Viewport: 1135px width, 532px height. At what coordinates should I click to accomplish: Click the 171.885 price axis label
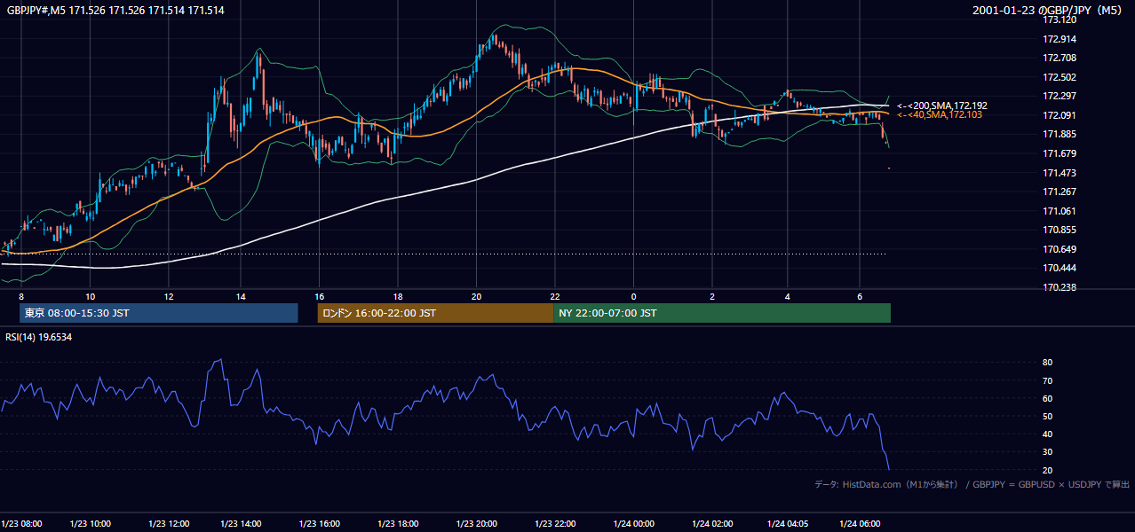tap(1059, 134)
